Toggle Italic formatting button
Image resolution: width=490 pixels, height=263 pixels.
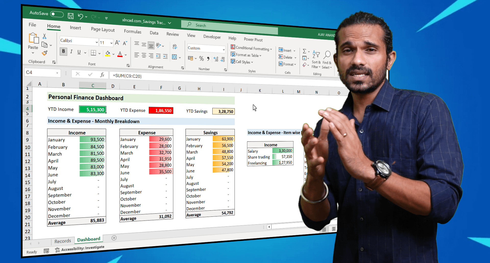(x=71, y=52)
